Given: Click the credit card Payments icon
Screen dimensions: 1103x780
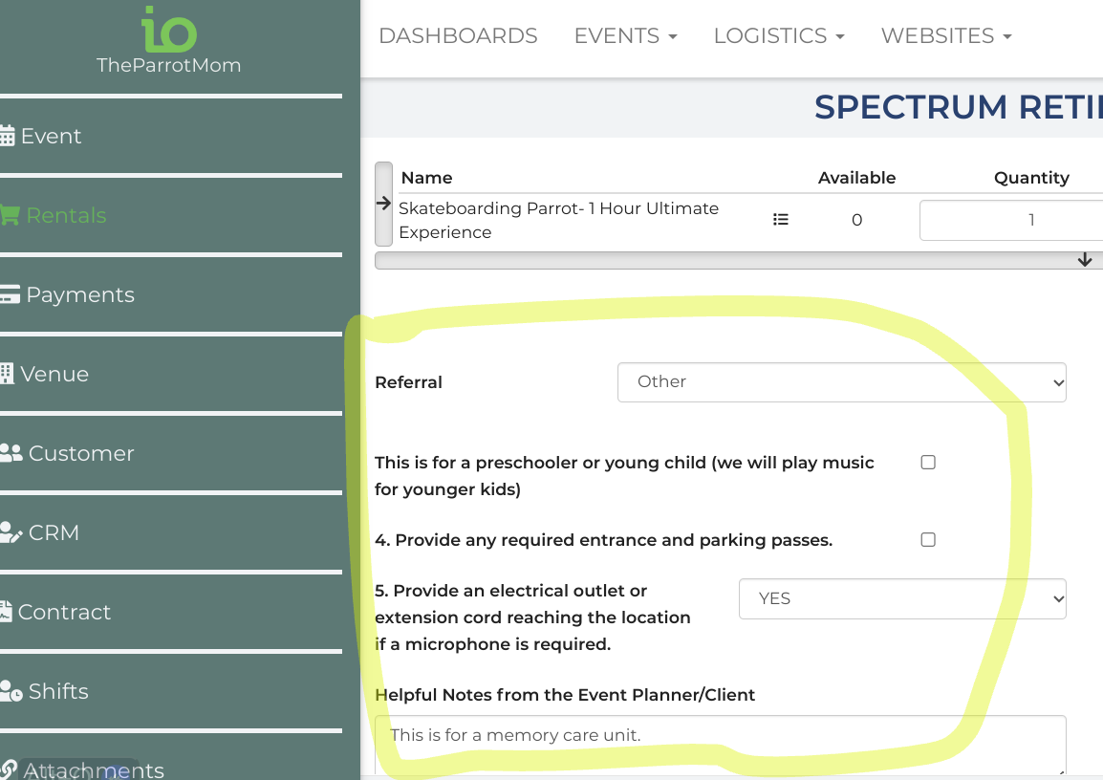Looking at the screenshot, I should point(10,295).
